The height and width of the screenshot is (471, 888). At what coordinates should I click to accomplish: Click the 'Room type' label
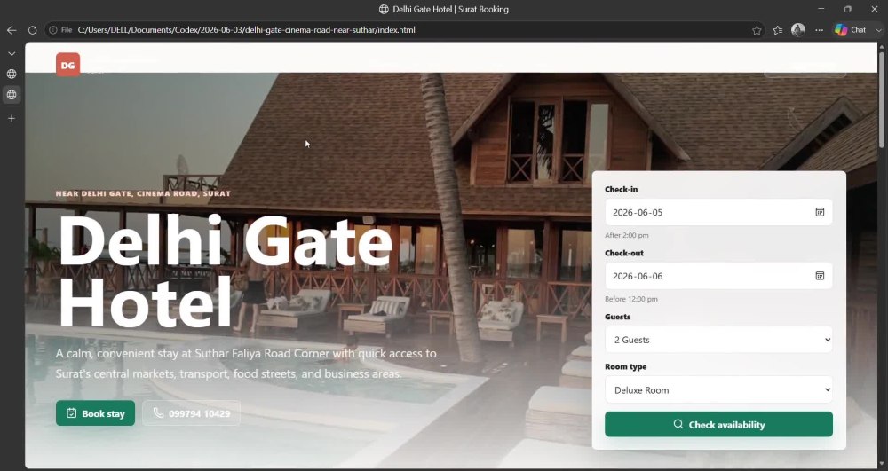(x=626, y=366)
